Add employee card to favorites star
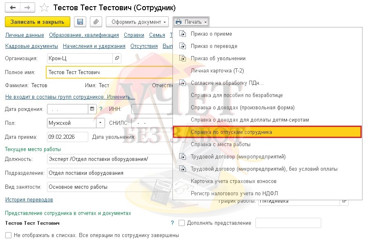Image resolution: width=367 pixels, height=244 pixels. tap(44, 8)
